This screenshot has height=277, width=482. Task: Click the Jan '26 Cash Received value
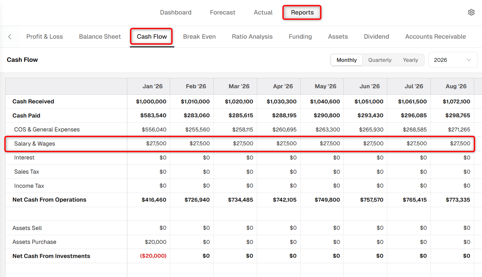coord(151,101)
